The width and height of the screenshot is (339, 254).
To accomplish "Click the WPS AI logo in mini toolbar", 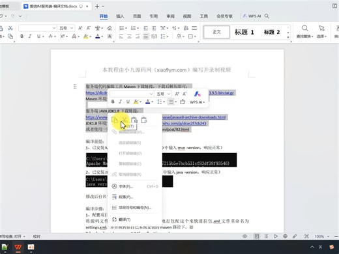I will (198, 94).
